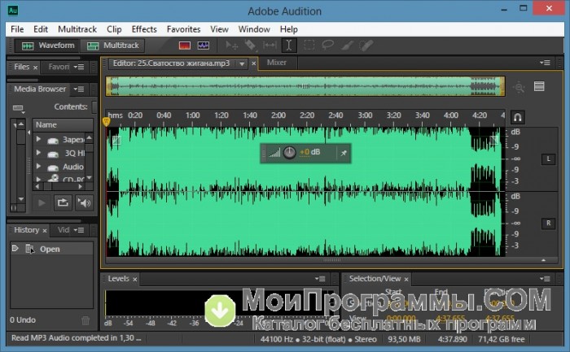Switch to the Mixer tab
The height and width of the screenshot is (352, 570).
(x=277, y=63)
